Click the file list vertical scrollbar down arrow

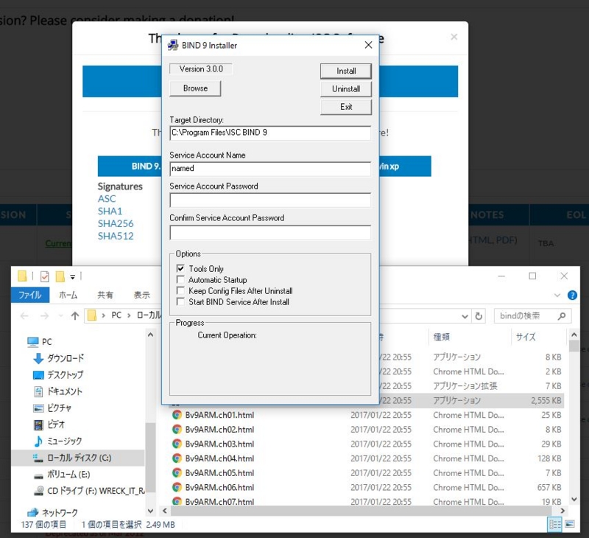574,499
